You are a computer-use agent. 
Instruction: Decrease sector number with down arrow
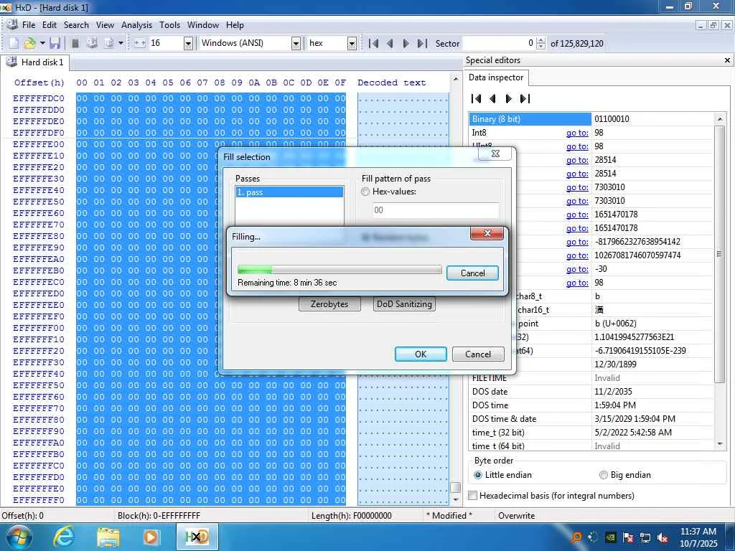click(x=541, y=47)
